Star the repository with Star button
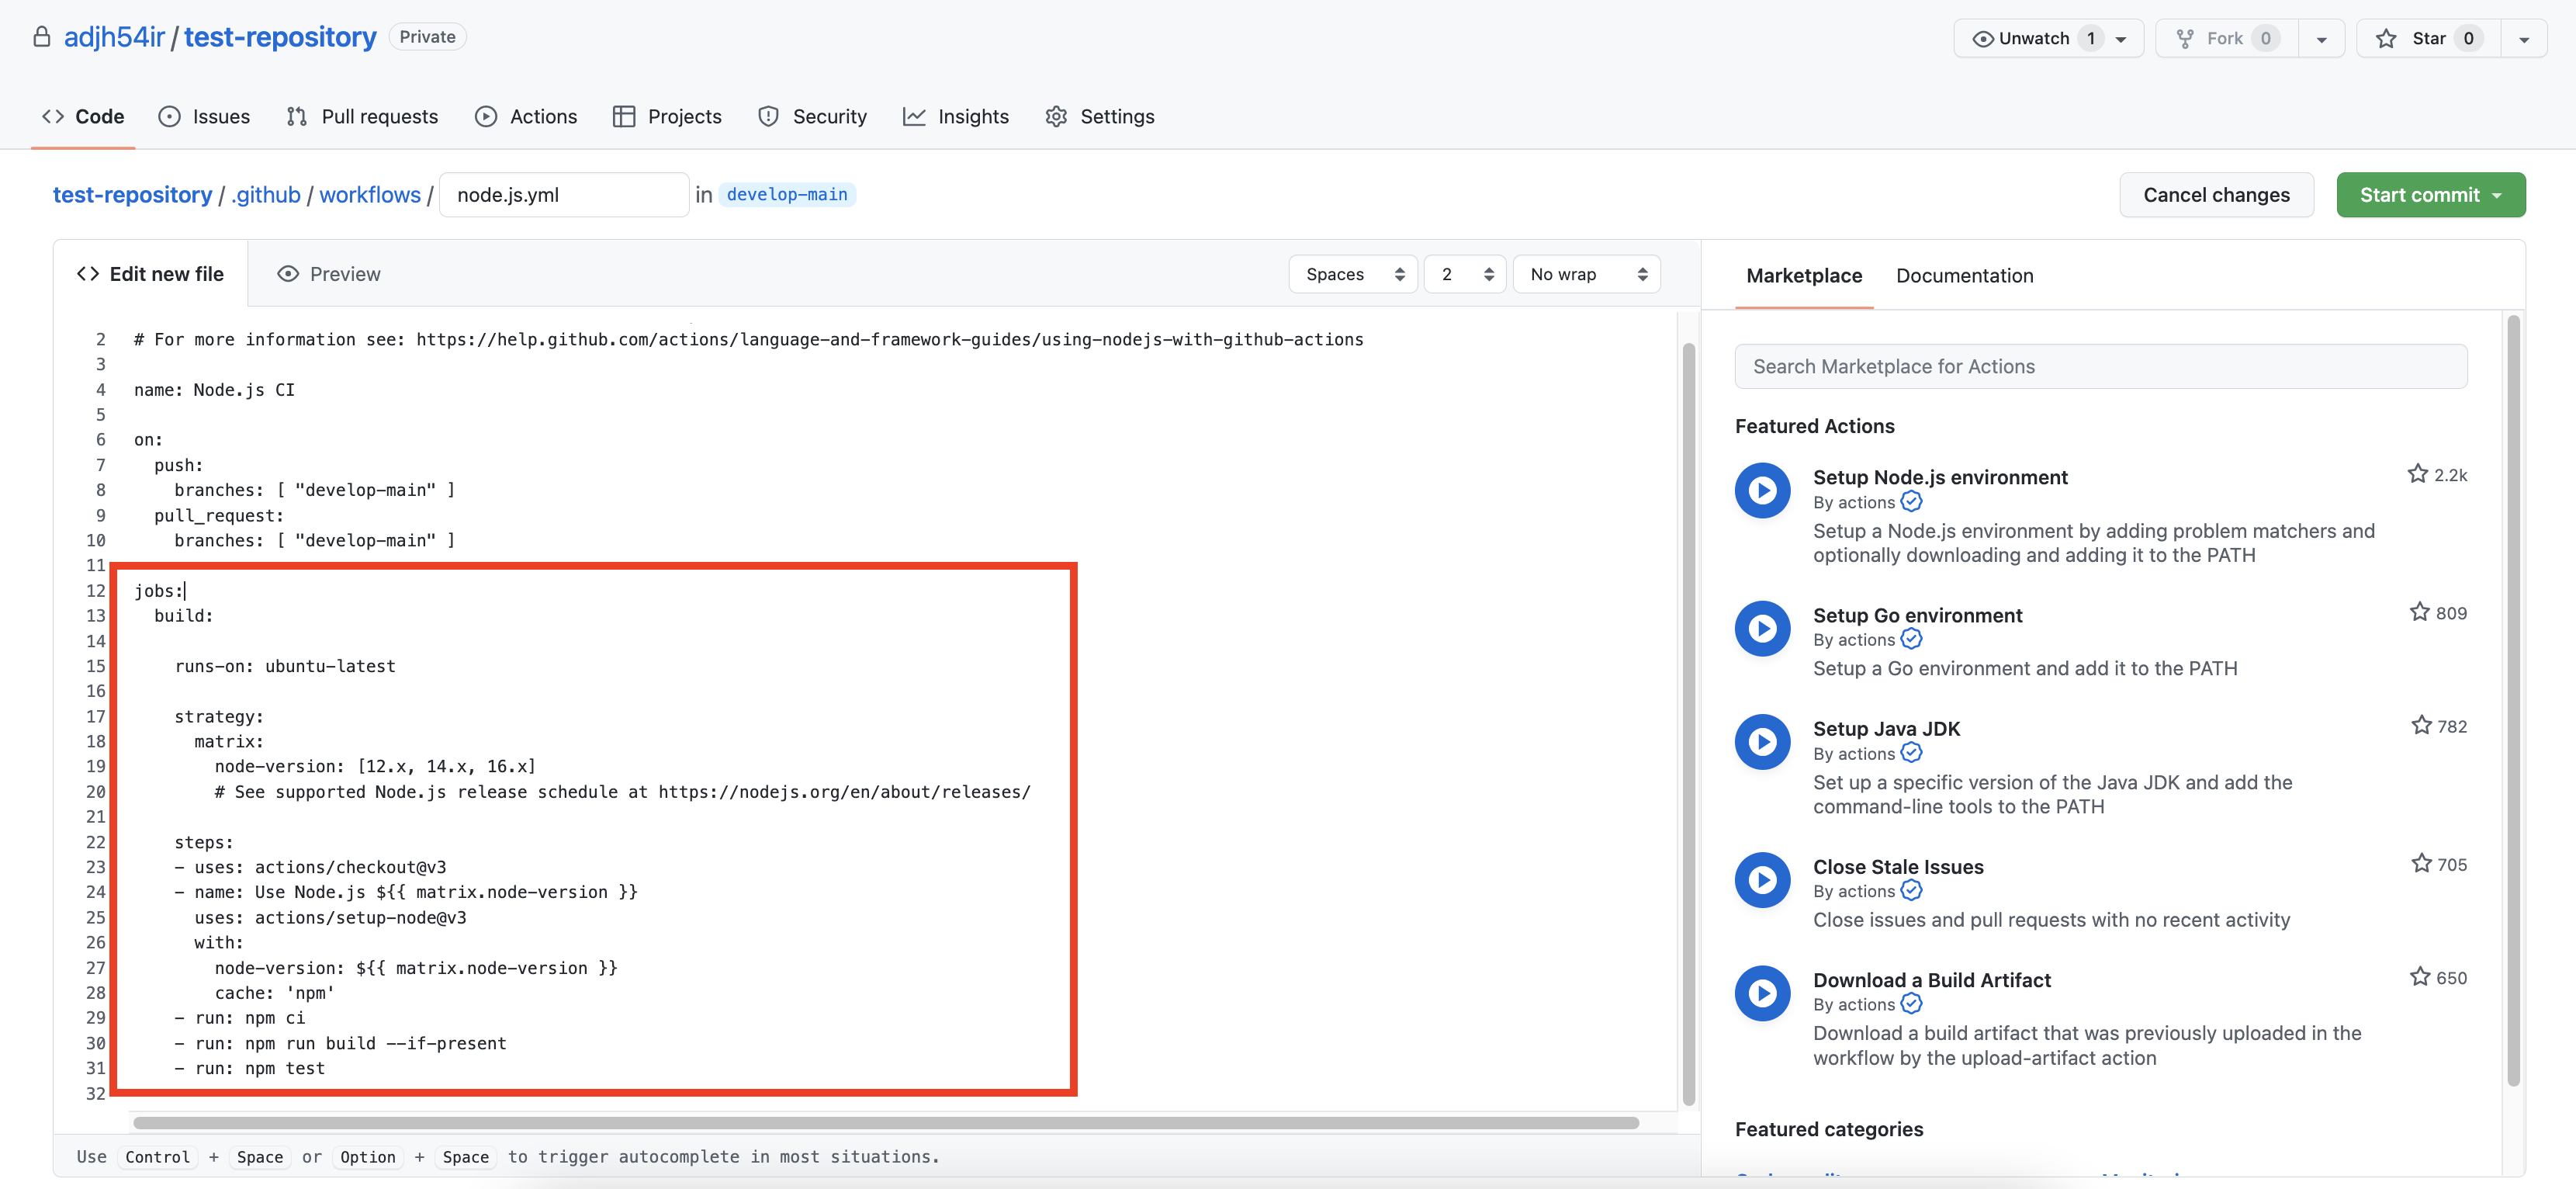 point(2428,38)
